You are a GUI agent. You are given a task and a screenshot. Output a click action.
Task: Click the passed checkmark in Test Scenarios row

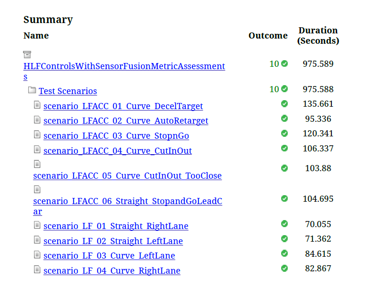tap(284, 89)
